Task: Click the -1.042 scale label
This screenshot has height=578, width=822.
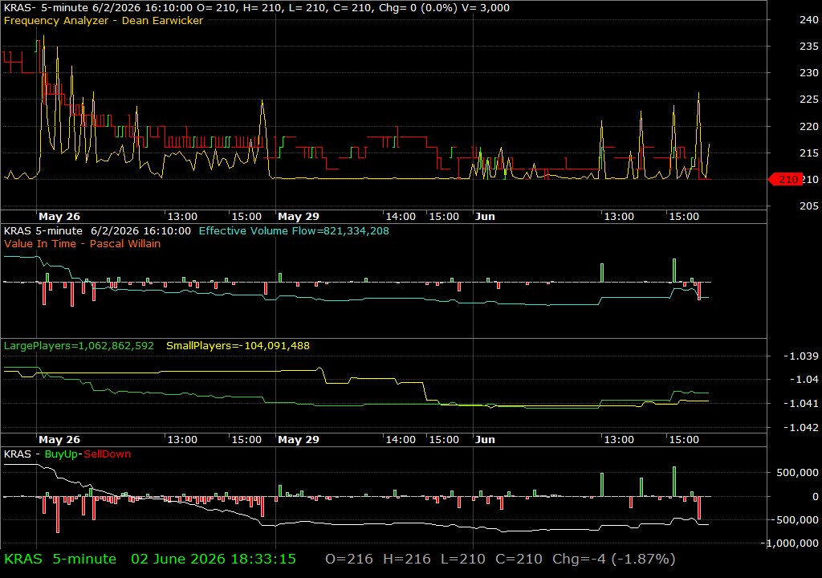Action: tap(800, 427)
